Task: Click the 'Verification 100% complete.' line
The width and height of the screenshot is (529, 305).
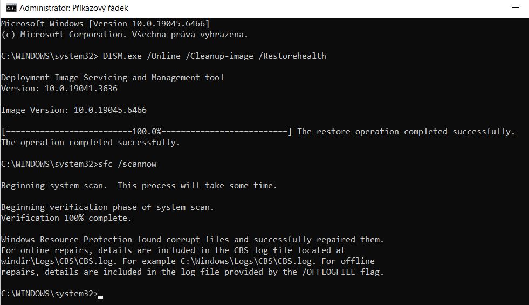Action: 66,218
